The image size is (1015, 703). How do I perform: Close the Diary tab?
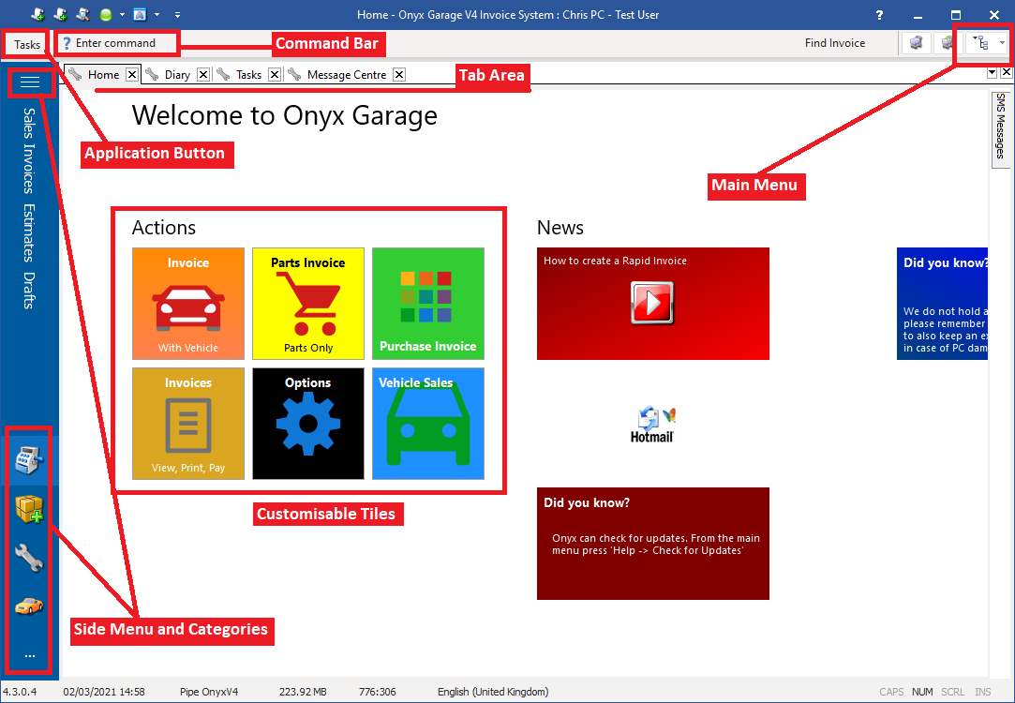(202, 74)
